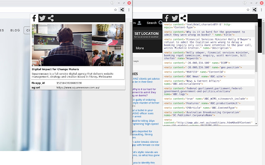This screenshot has width=265, height=165.
Task: Click meta row DC.Publisher.CorporateName
Action: [209, 114]
